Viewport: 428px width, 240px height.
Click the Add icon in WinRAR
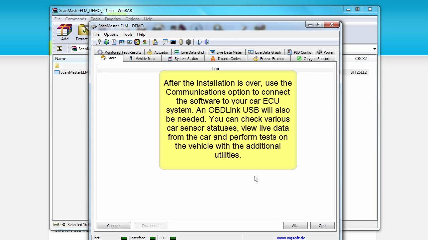tap(65, 32)
